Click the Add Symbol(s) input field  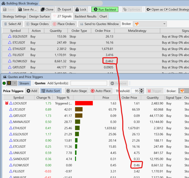click(89, 83)
